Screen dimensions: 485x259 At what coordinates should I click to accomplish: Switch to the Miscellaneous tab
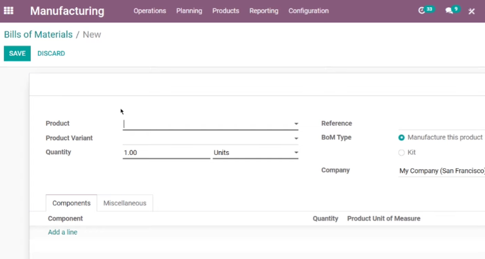tap(125, 203)
